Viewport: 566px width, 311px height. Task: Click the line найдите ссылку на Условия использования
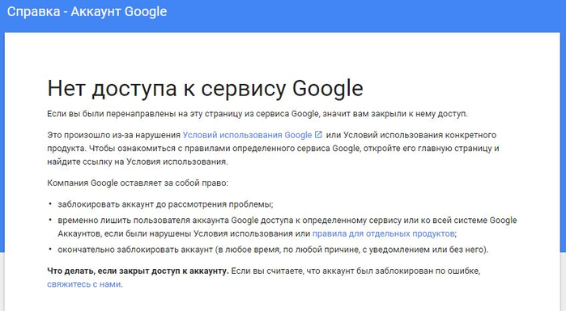click(138, 162)
